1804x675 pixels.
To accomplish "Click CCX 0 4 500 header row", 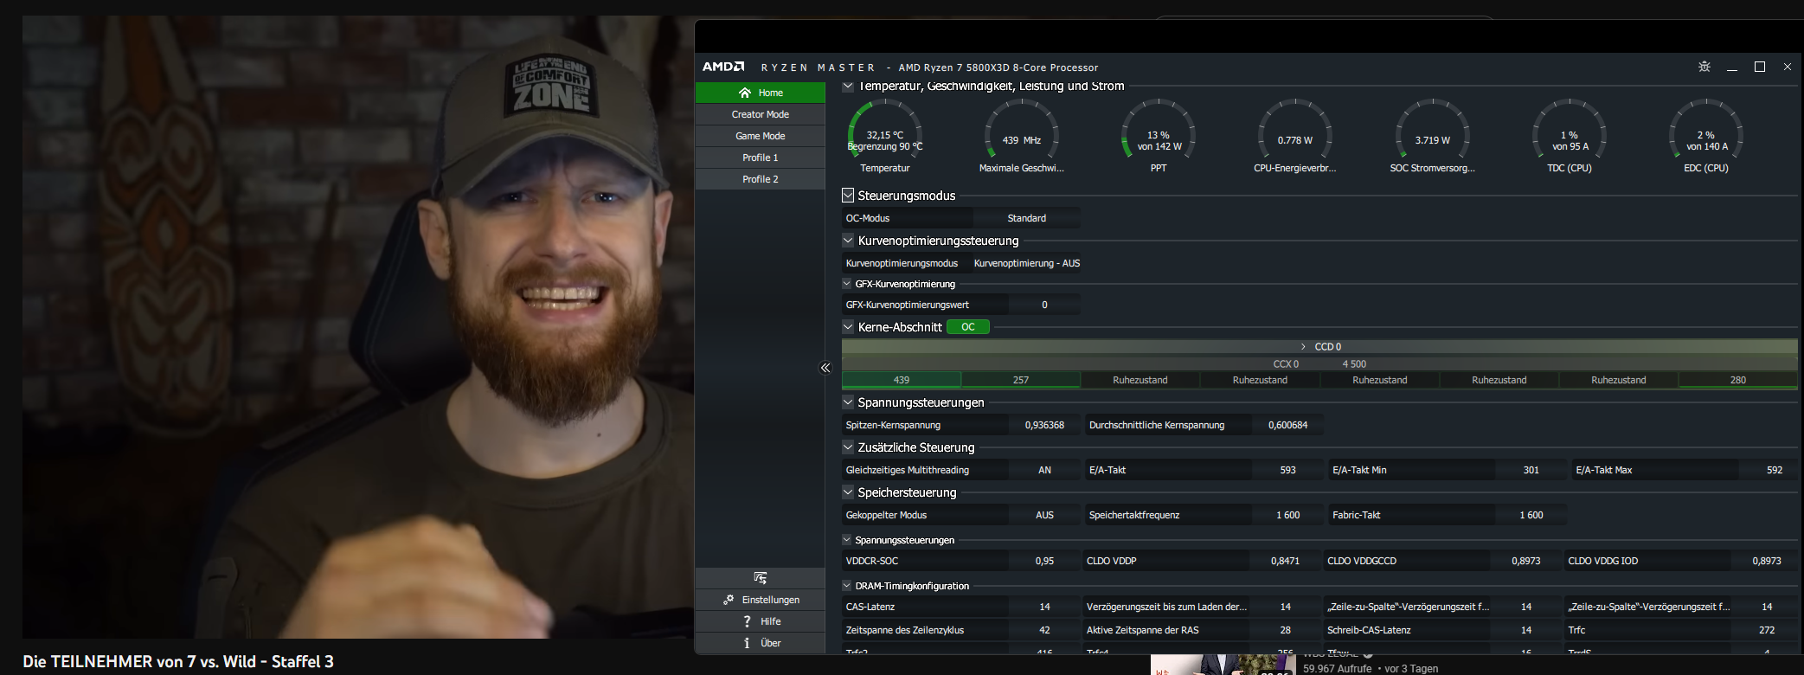I will (x=1319, y=364).
